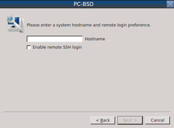
Task: Click the PC-BSD title bar text
Action: click(x=84, y=4)
